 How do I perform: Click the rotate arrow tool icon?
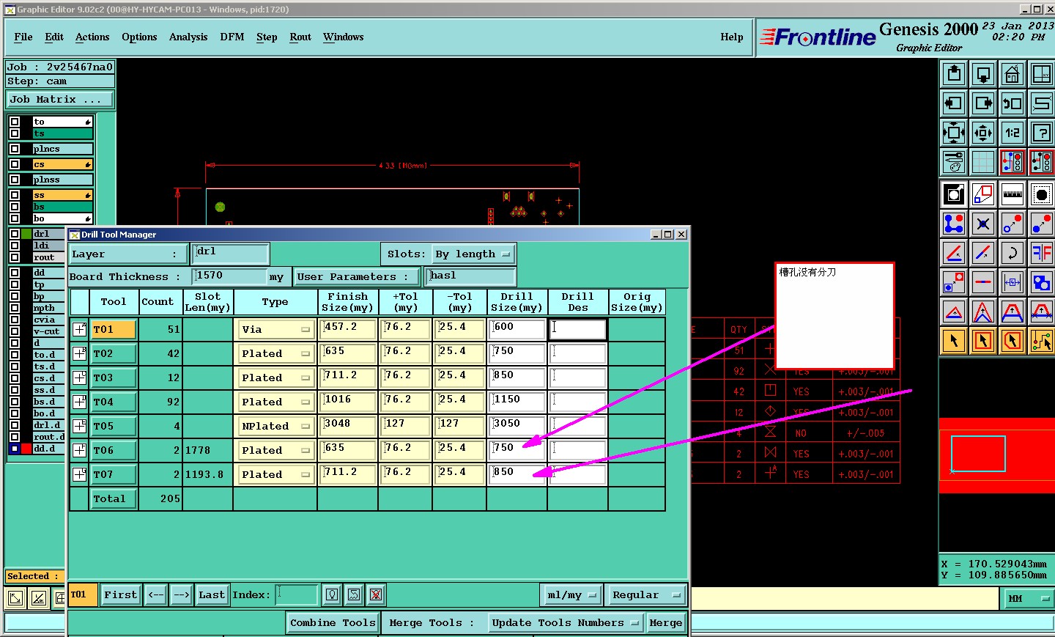1013,253
